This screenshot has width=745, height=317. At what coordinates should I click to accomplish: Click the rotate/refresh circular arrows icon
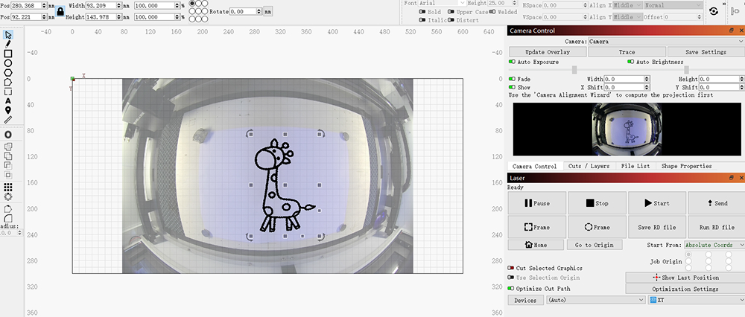click(x=713, y=11)
